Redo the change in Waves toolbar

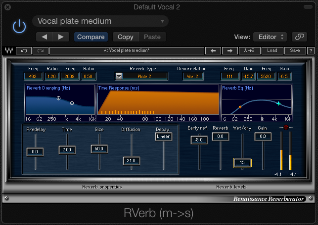pyautogui.click(x=41, y=50)
